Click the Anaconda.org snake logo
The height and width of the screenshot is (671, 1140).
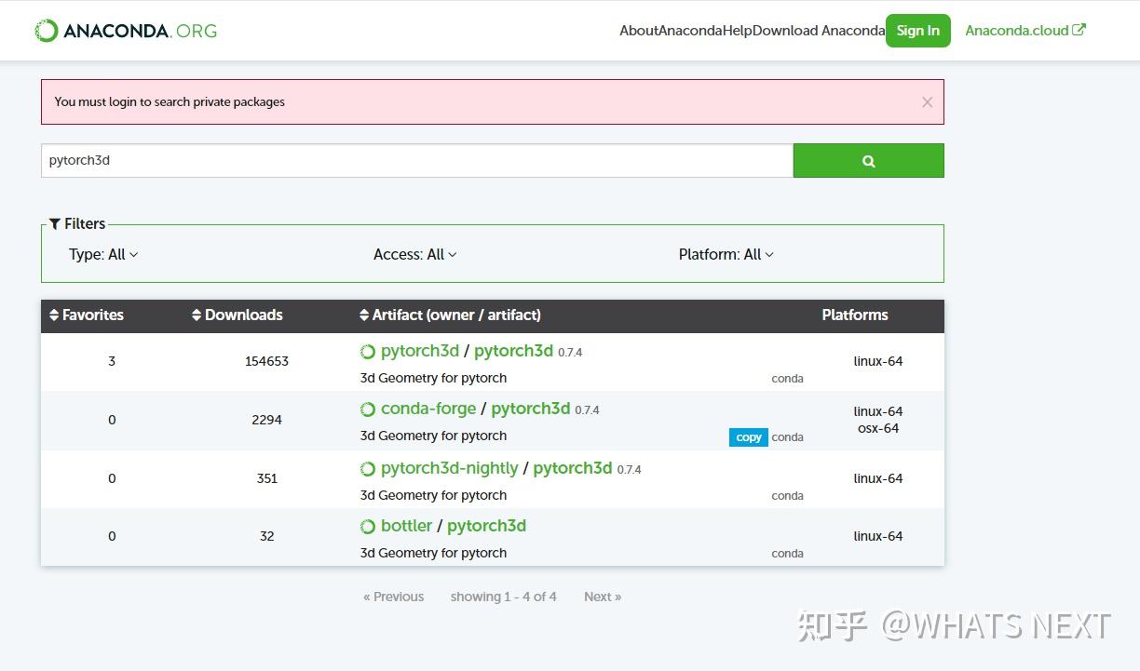pos(46,30)
